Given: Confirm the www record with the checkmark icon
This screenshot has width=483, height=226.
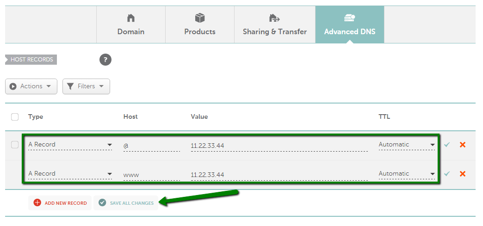Looking at the screenshot, I should pos(447,174).
